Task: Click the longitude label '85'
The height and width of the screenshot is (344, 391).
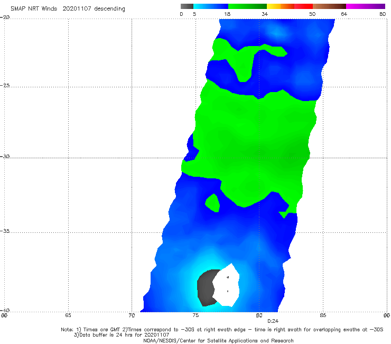Action: 323,315
